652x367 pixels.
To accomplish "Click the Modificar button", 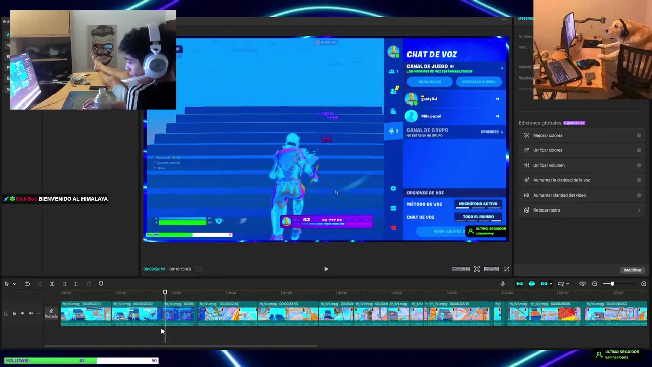I will click(x=633, y=270).
